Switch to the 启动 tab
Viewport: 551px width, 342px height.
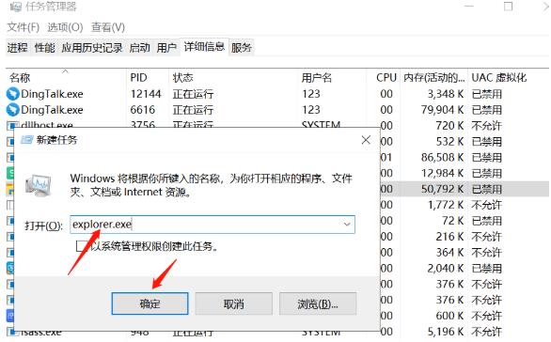(139, 47)
